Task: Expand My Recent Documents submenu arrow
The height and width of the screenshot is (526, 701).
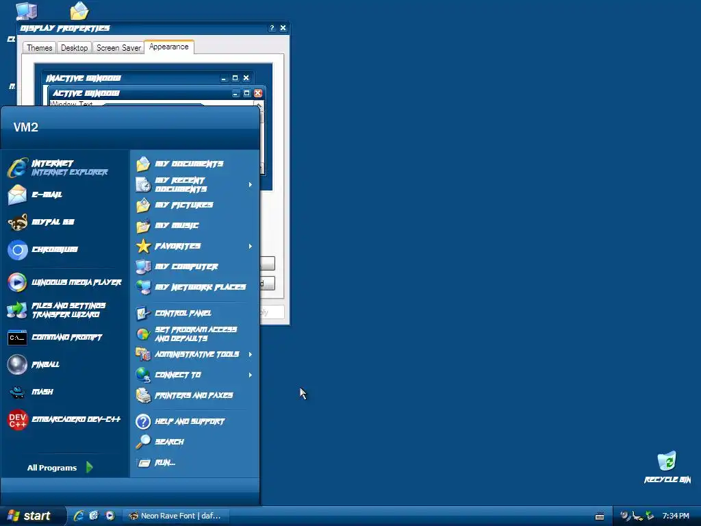Action: [x=251, y=184]
